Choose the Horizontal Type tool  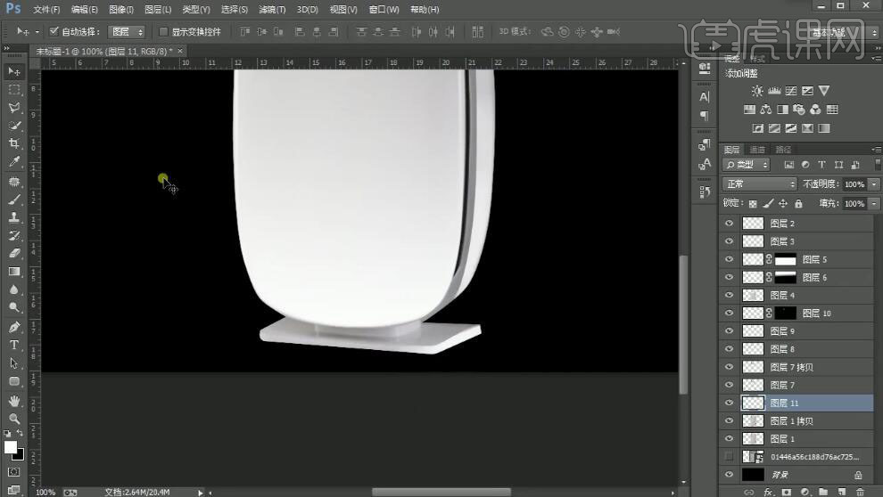coord(14,346)
